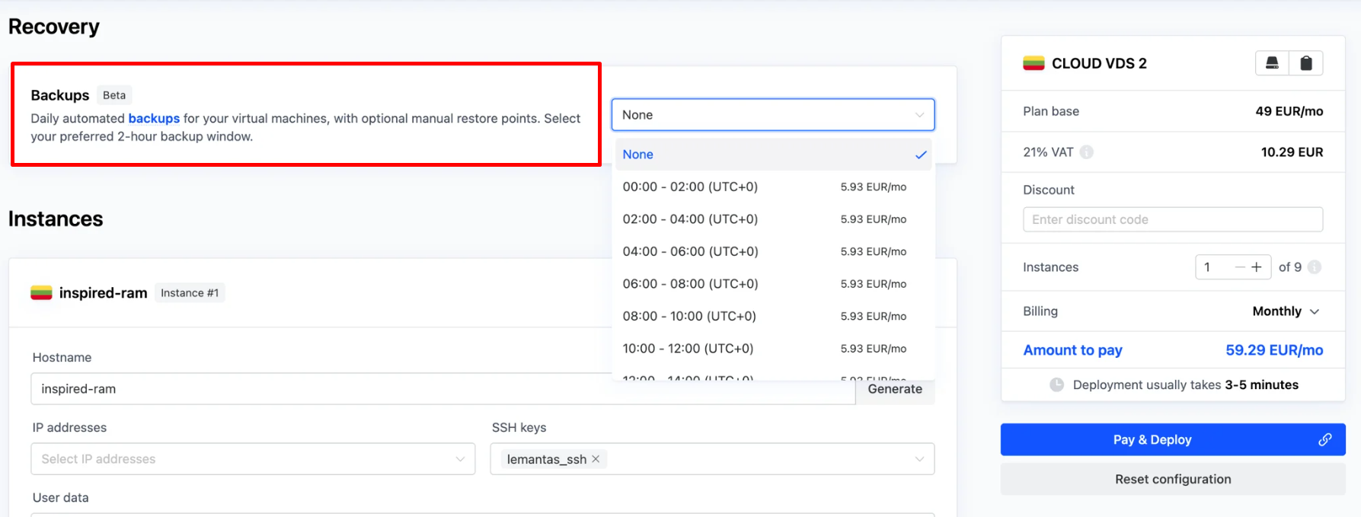
Task: Click the clipboard icon beside CLOUD VDS 2
Action: coord(1305,63)
